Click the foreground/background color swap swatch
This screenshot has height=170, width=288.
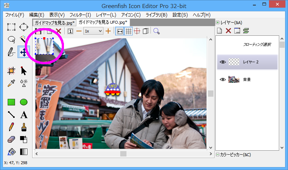click(x=24, y=139)
